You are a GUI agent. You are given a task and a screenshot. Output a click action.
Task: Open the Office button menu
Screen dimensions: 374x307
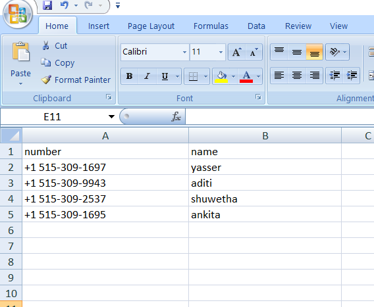17,14
